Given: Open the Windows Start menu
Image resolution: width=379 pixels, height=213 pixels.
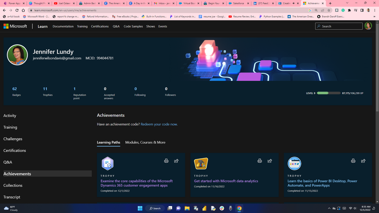Looking at the screenshot, I should 140,208.
